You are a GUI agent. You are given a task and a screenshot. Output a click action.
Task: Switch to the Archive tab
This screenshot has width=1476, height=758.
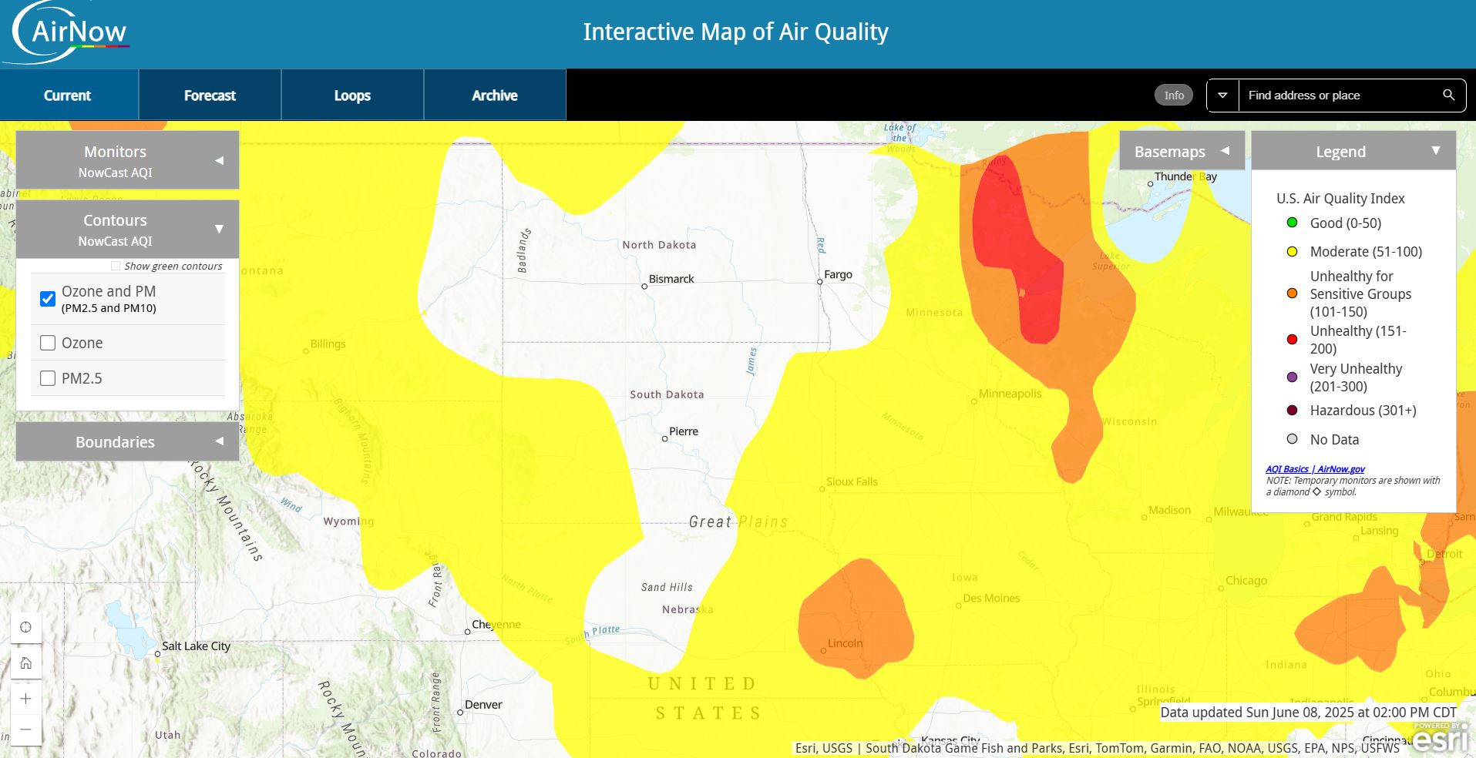[x=495, y=95]
